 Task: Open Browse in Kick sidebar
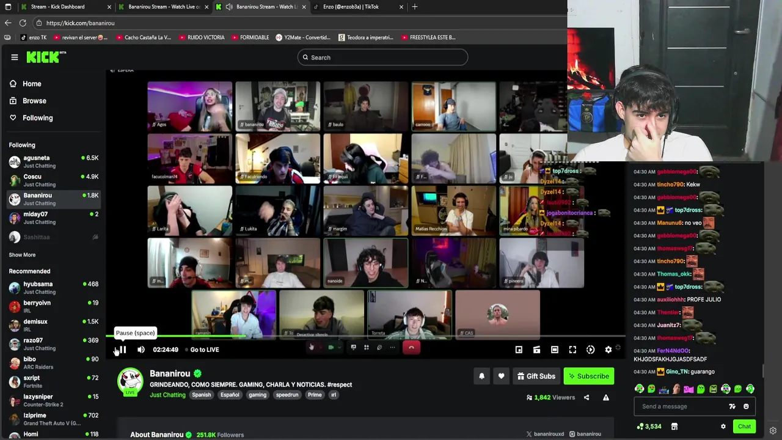(x=27, y=101)
